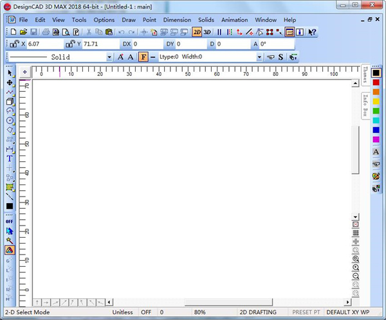The image size is (386, 320).
Task: Open the Info Box side tab
Action: [365, 106]
